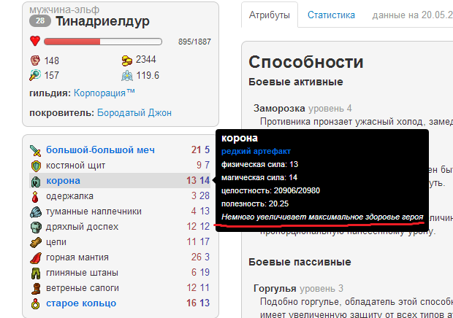Select the глиняные штаны item
This screenshot has height=318, width=453.
(82, 273)
